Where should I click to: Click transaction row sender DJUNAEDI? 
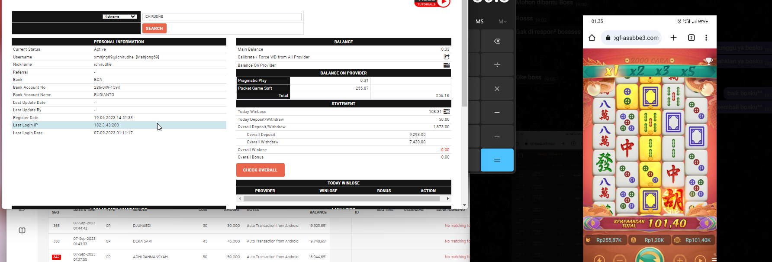point(142,226)
